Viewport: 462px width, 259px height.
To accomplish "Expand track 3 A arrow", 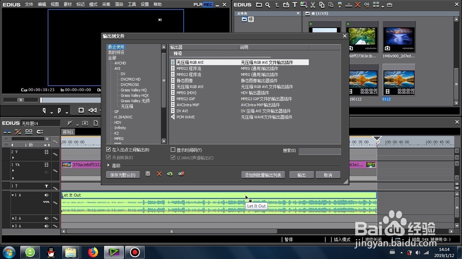I will tap(12, 226).
